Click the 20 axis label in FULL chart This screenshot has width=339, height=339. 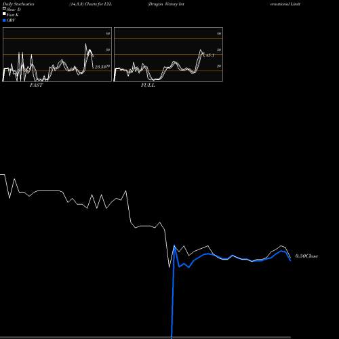click(x=219, y=66)
